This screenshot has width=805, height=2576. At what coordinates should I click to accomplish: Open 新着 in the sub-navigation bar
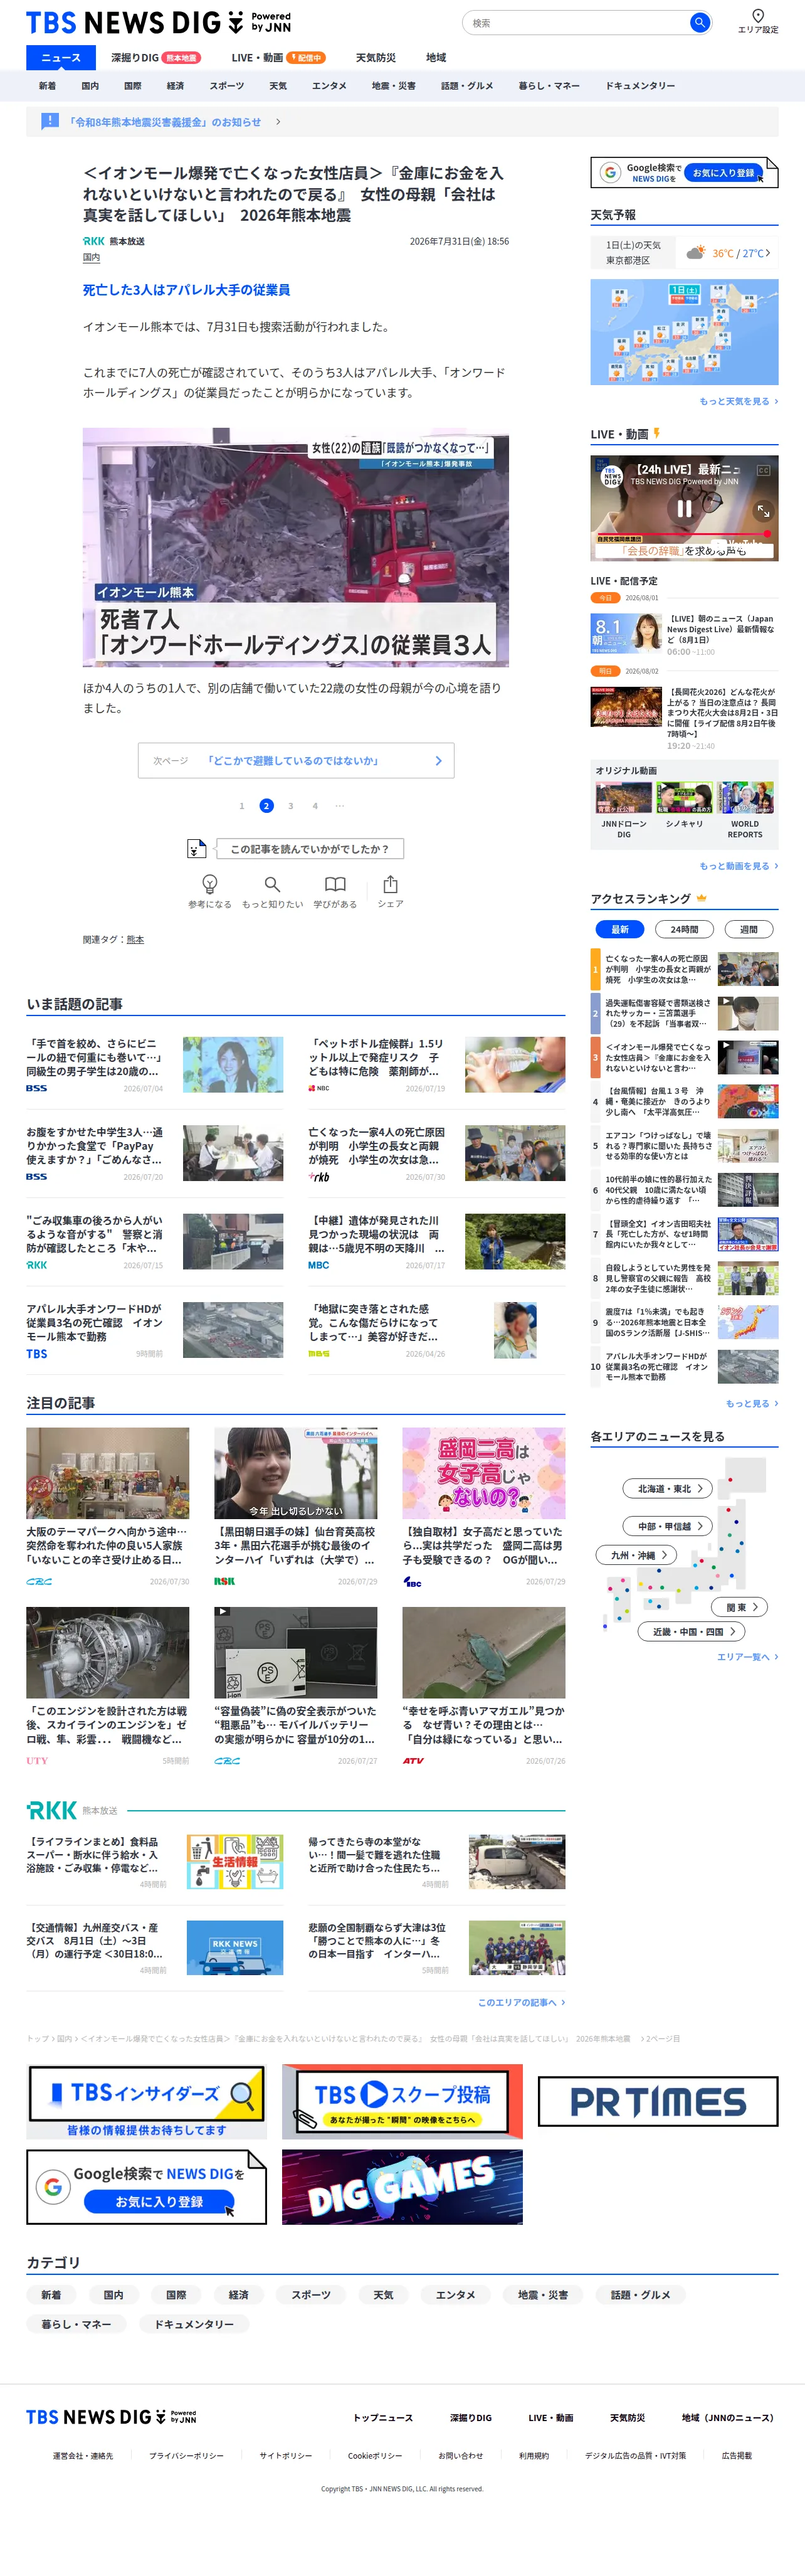tap(47, 86)
